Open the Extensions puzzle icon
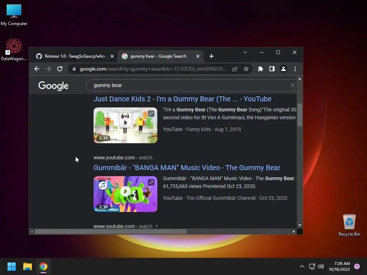 (x=261, y=69)
